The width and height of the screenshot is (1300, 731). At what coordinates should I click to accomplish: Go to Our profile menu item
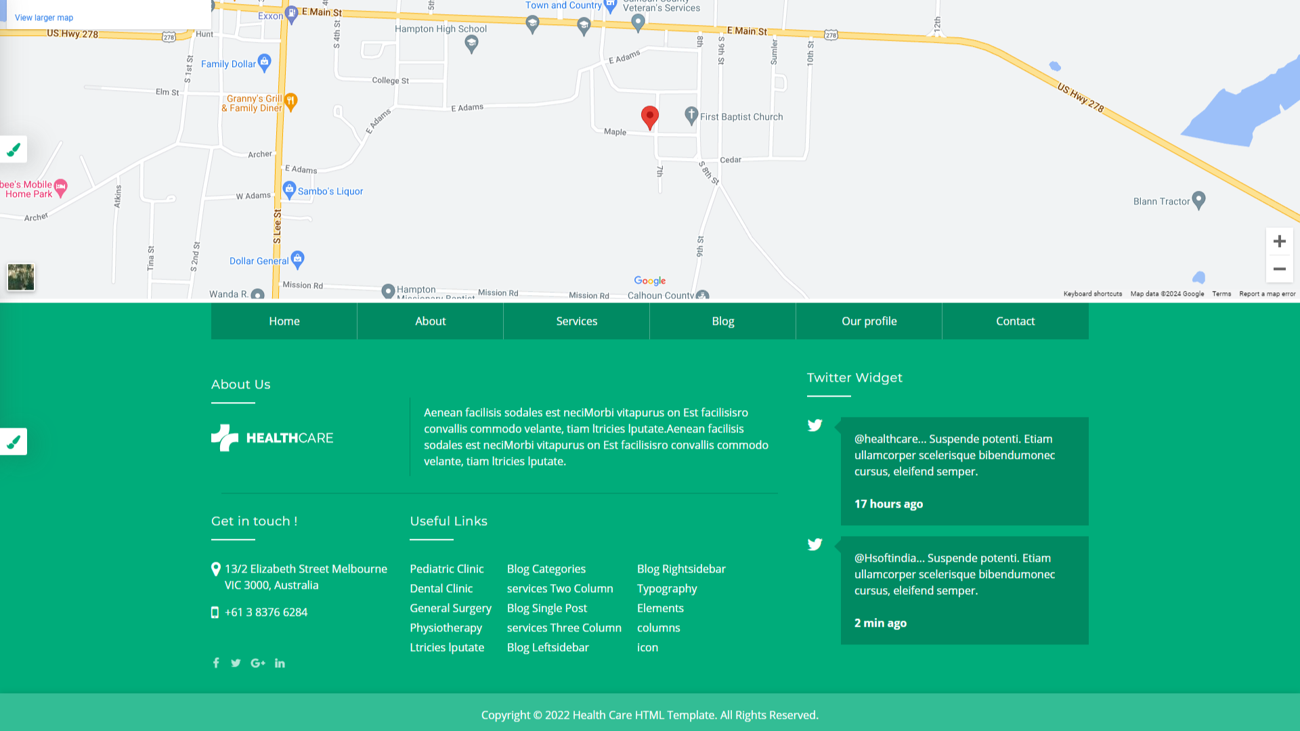click(x=869, y=322)
